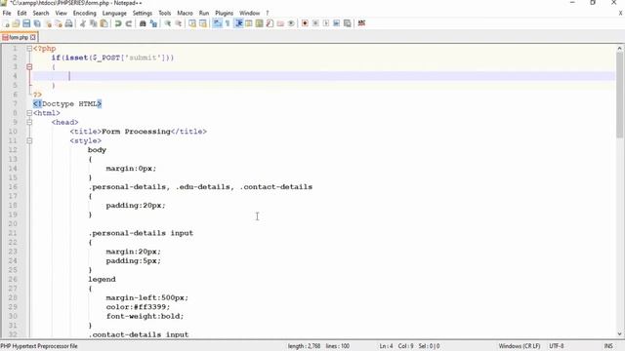625x351 pixels.
Task: Collapse the brace fold on line 3
Action: point(29,67)
